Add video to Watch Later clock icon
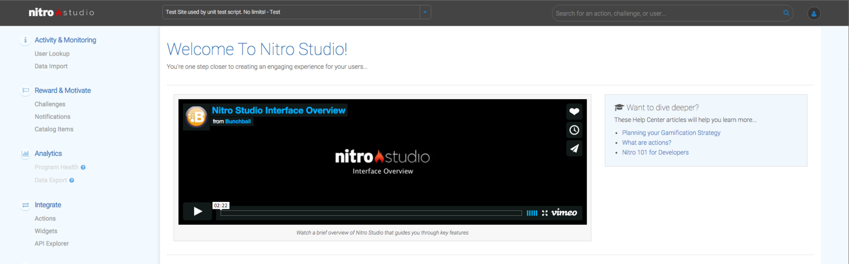849x264 pixels. [x=574, y=130]
